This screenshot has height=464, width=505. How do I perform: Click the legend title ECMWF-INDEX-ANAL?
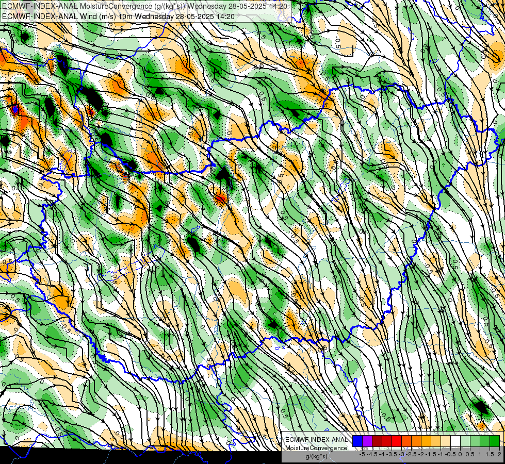pos(316,440)
